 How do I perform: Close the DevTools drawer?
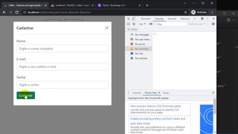click(x=213, y=93)
